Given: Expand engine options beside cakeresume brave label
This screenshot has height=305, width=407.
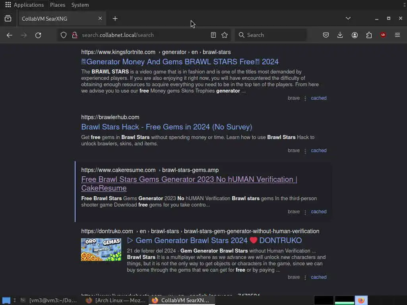Looking at the screenshot, I should click(x=305, y=212).
